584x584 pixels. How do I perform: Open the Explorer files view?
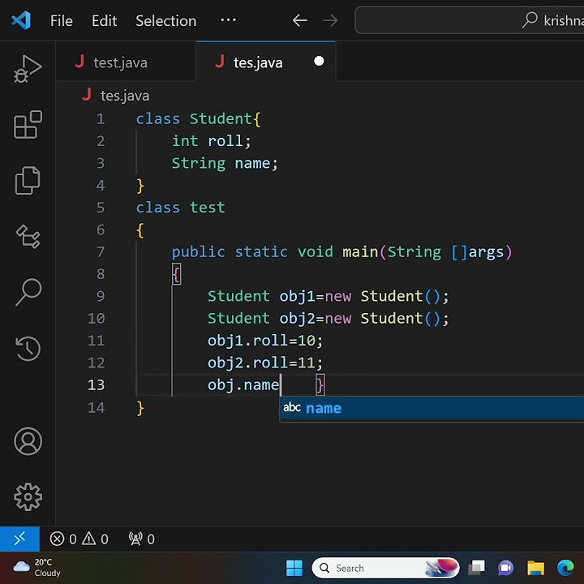tap(28, 181)
